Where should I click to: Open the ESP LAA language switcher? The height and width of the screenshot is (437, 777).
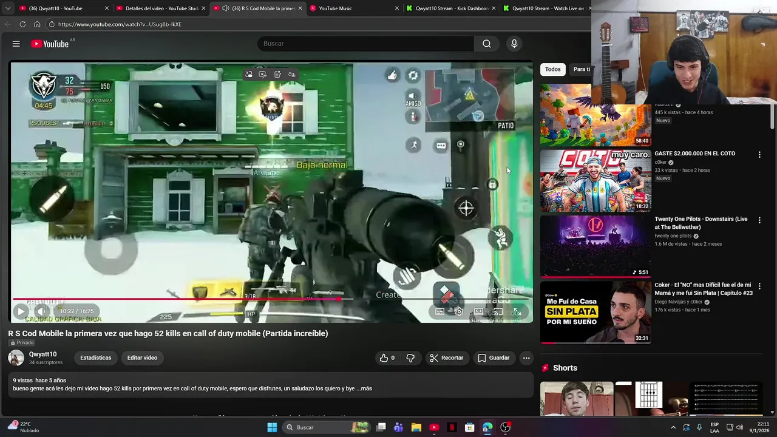pyautogui.click(x=714, y=427)
